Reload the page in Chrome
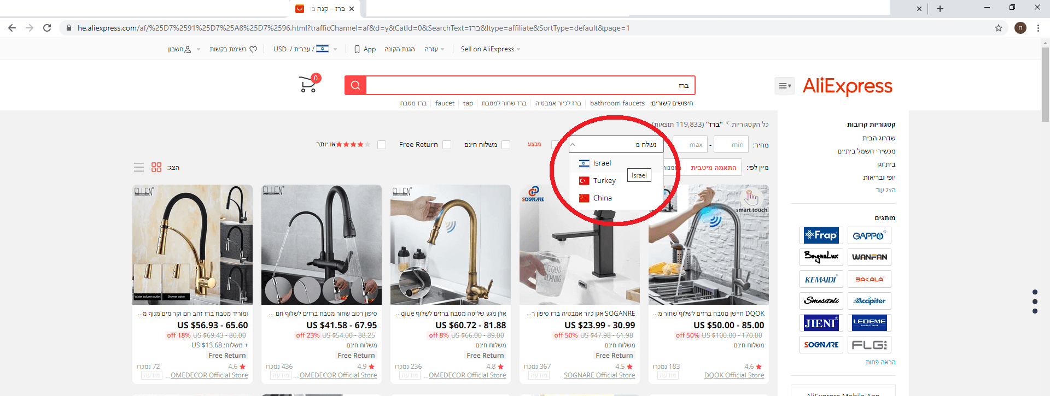 pos(47,28)
